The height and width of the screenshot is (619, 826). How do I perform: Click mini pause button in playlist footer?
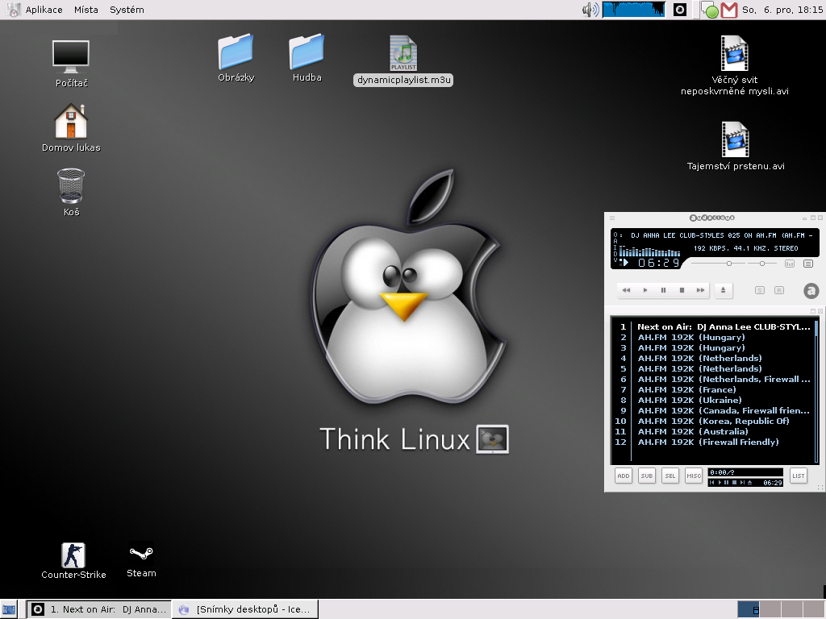(x=727, y=483)
